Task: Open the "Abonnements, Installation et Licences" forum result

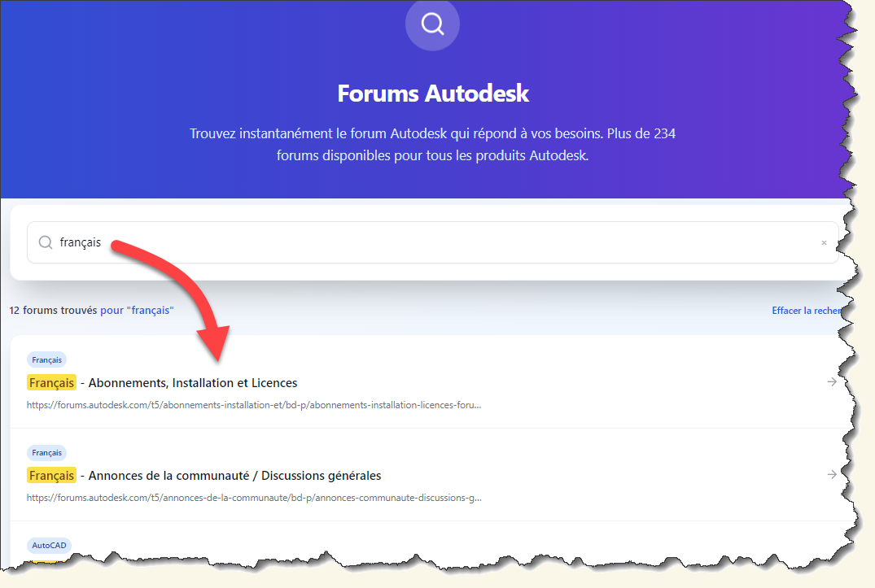Action: pyautogui.click(x=193, y=383)
